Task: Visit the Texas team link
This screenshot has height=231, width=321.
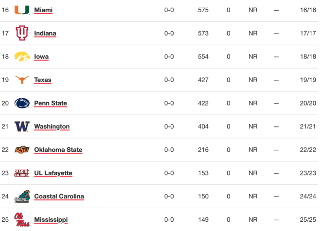Action: 43,80
